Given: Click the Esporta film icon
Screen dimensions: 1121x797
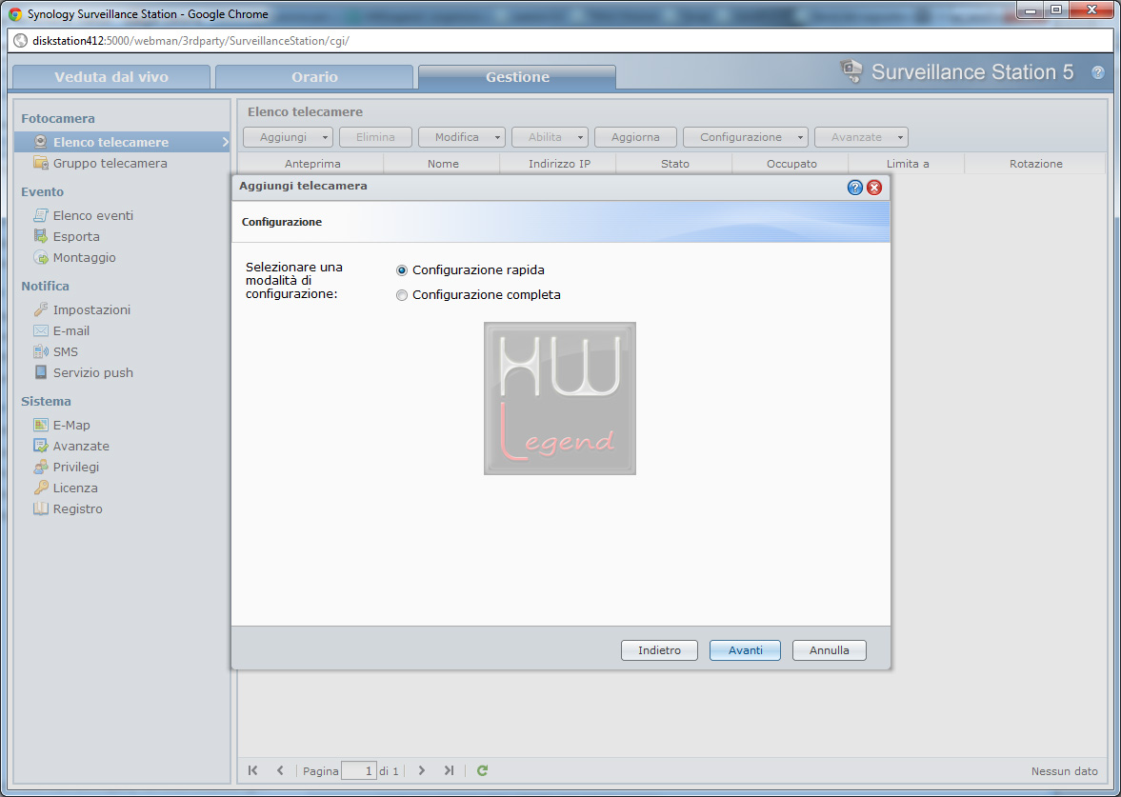Looking at the screenshot, I should pyautogui.click(x=41, y=236).
